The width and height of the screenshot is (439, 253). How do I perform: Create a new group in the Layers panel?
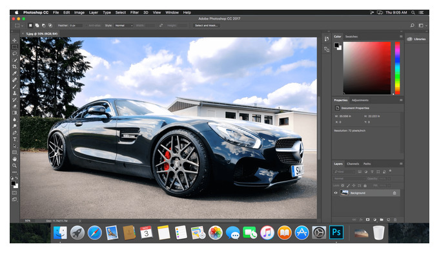tap(382, 220)
